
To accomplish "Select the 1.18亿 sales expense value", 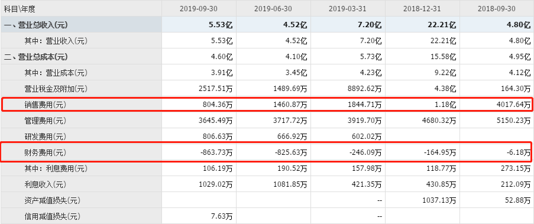I will pyautogui.click(x=446, y=105).
